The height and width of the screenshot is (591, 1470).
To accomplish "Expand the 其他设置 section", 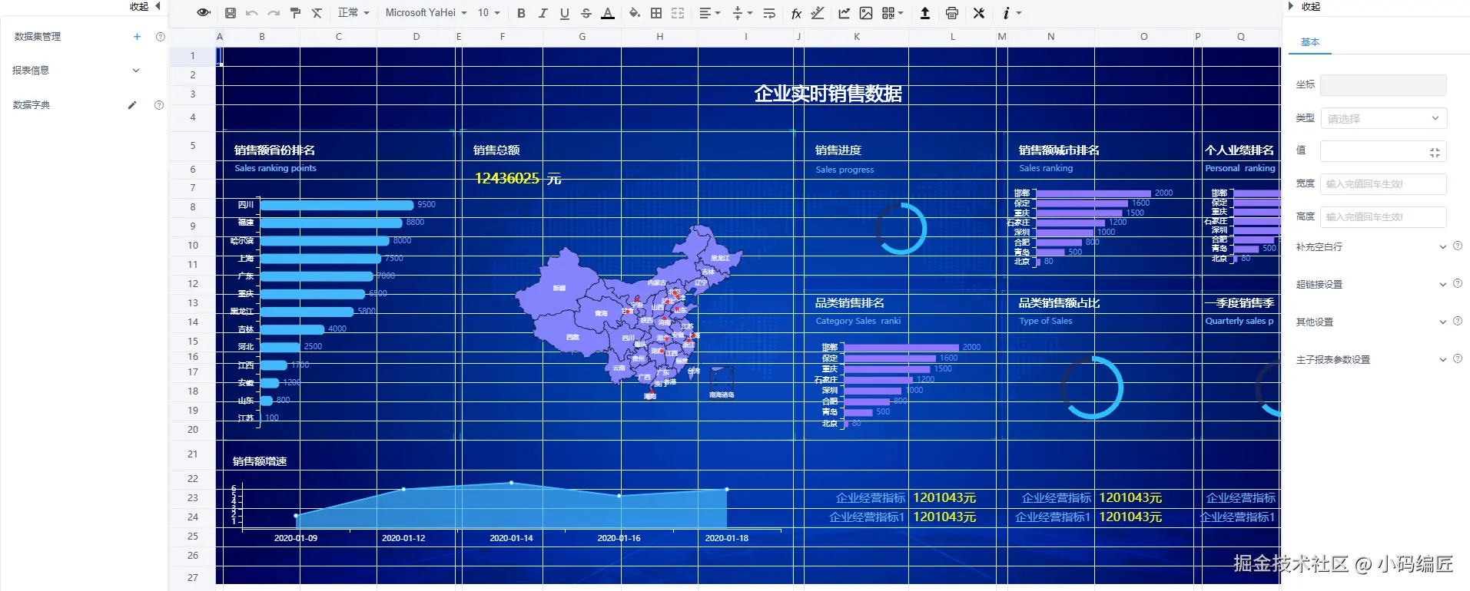I will pos(1442,322).
